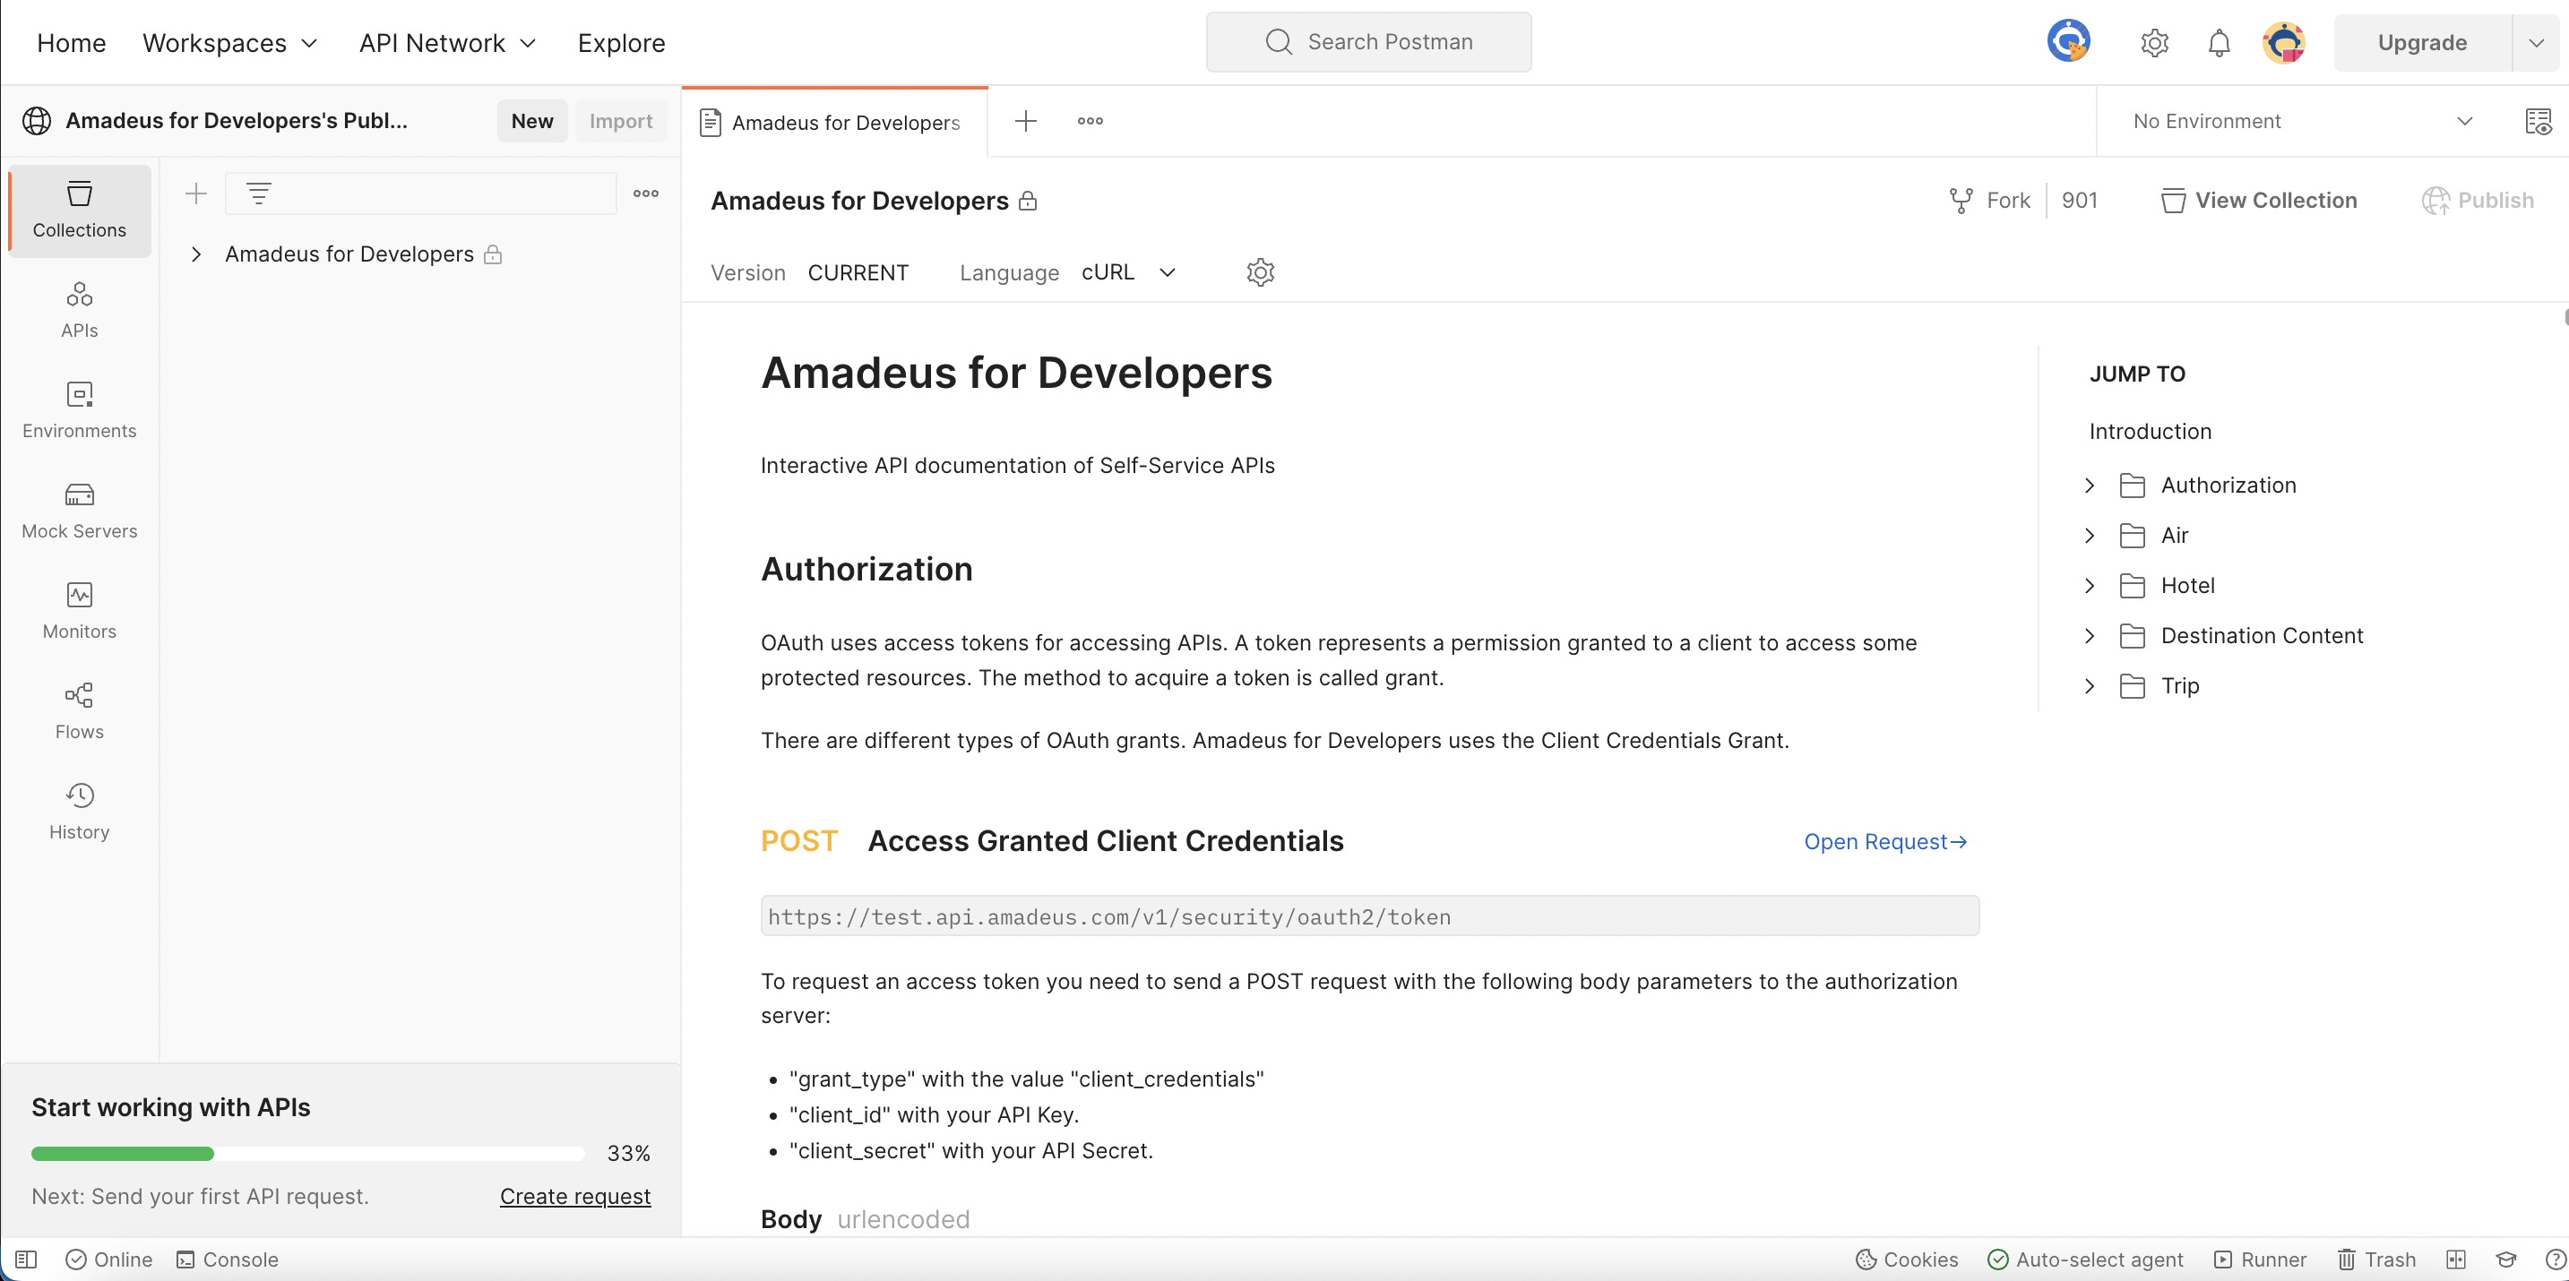The image size is (2569, 1281).
Task: Fork the Amadeus for Developers collection
Action: tap(1989, 201)
